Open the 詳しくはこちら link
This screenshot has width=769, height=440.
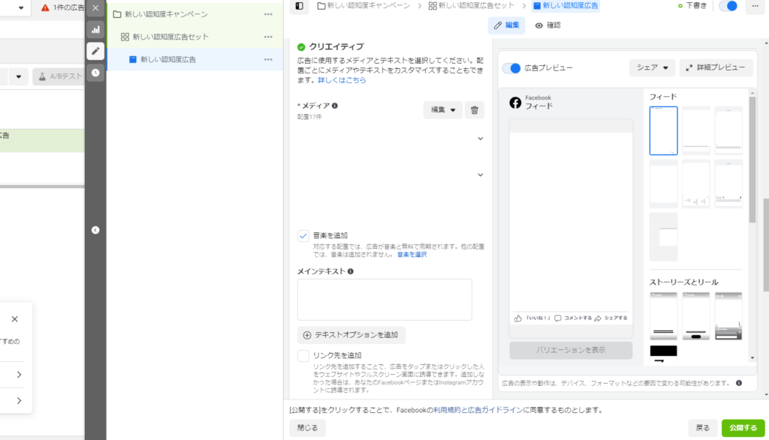click(x=342, y=80)
